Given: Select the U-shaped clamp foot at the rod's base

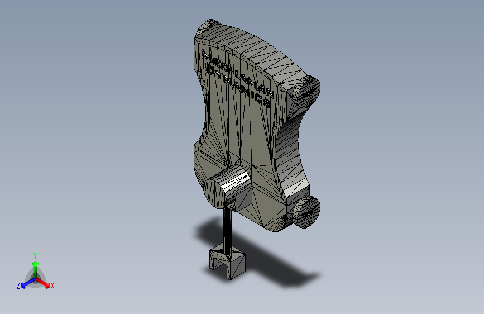Looking at the screenshot, I should pyautogui.click(x=228, y=260).
